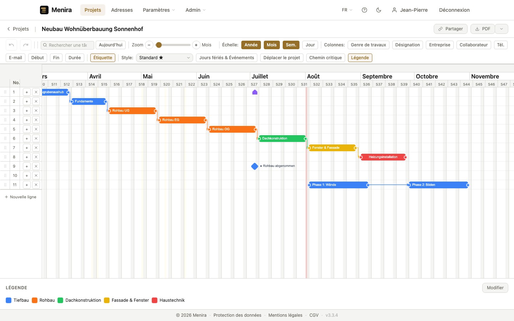Add a row after row 1 with plus icon

27,92
